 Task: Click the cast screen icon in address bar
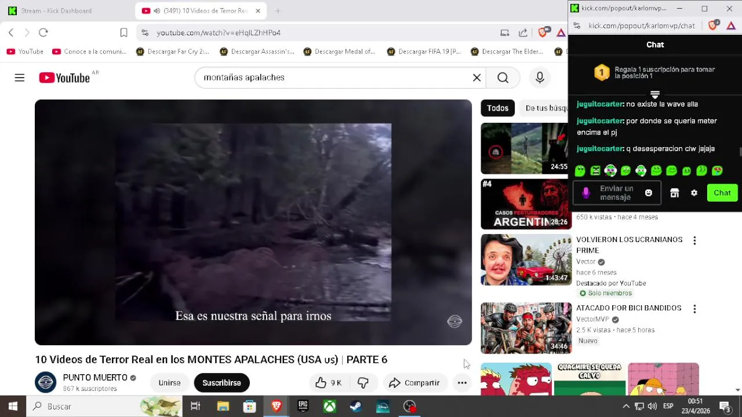coord(505,33)
